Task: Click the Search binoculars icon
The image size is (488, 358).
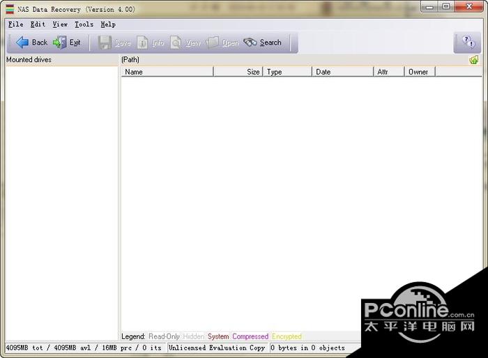Action: pos(250,42)
